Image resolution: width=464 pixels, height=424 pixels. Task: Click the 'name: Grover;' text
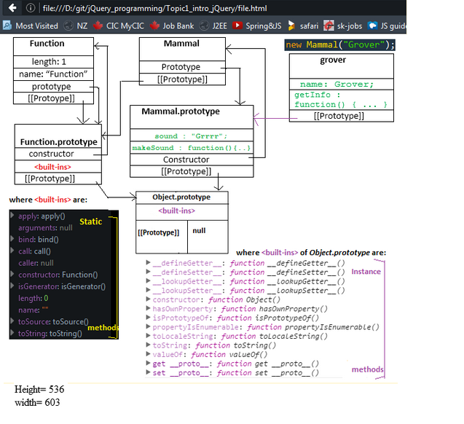click(x=337, y=85)
